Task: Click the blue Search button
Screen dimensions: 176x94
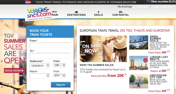Action: click(61, 85)
